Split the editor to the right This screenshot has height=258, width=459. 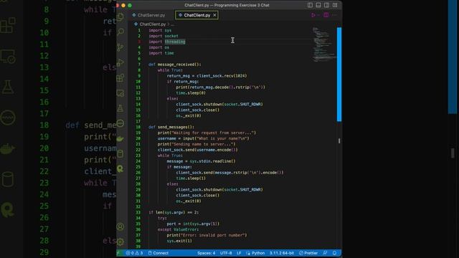pos(326,15)
